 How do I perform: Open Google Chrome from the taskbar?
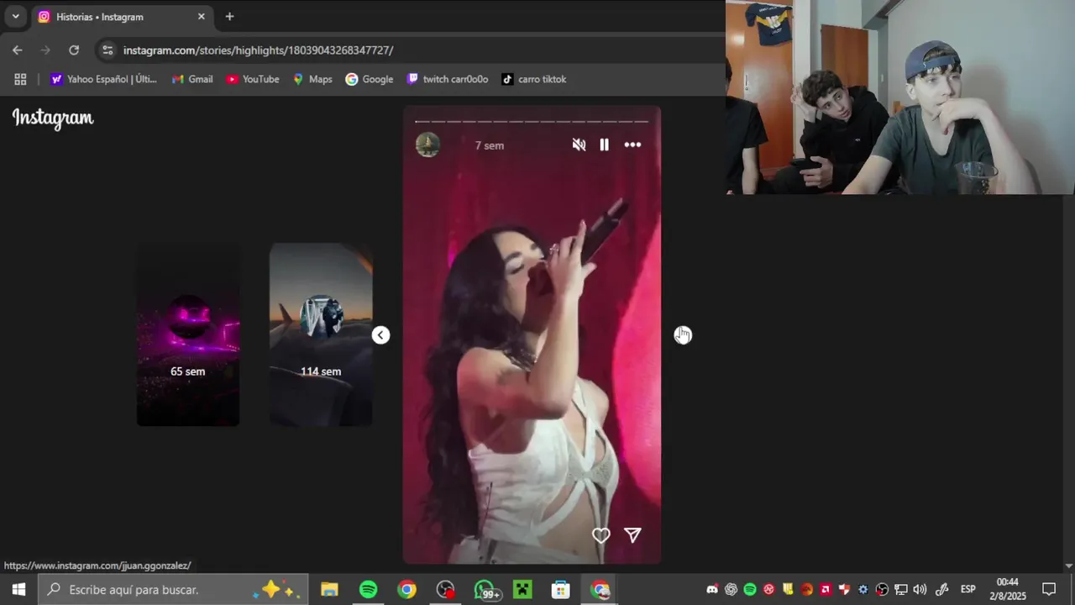point(406,590)
